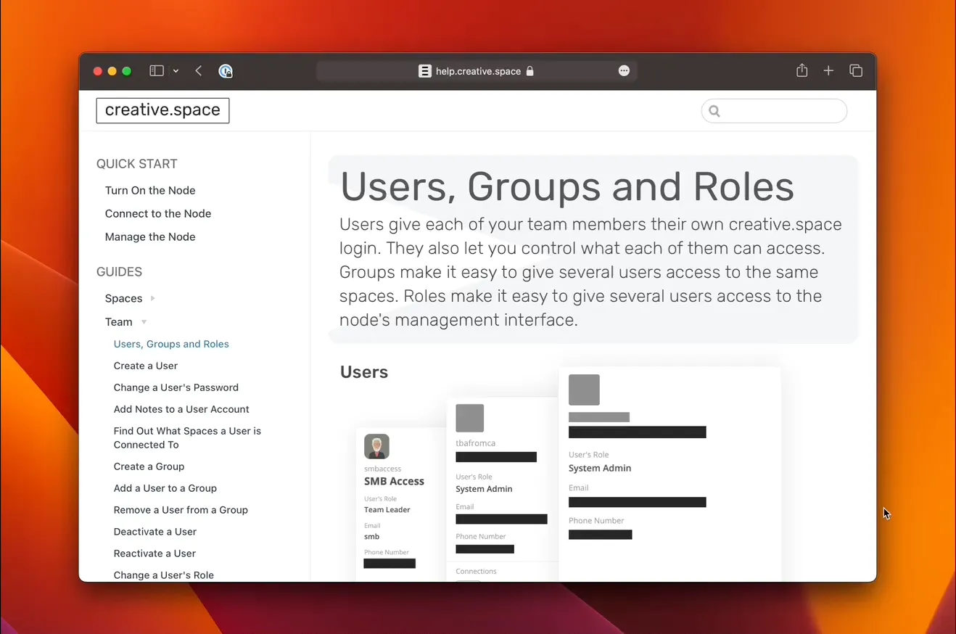Go to the Create a Group guide
The width and height of the screenshot is (956, 634).
149,466
